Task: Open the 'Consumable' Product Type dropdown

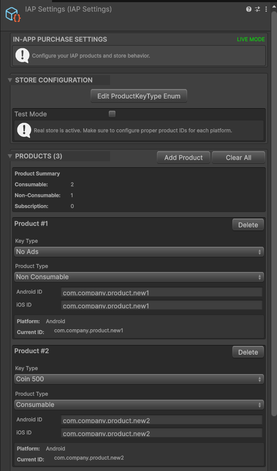Action: tap(139, 404)
